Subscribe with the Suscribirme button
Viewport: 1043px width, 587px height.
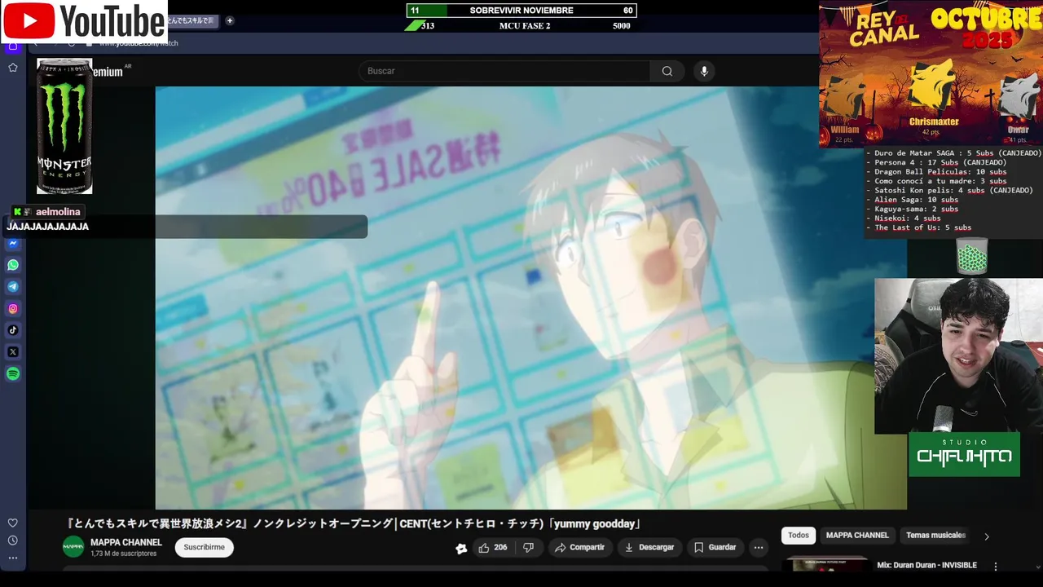click(x=204, y=548)
